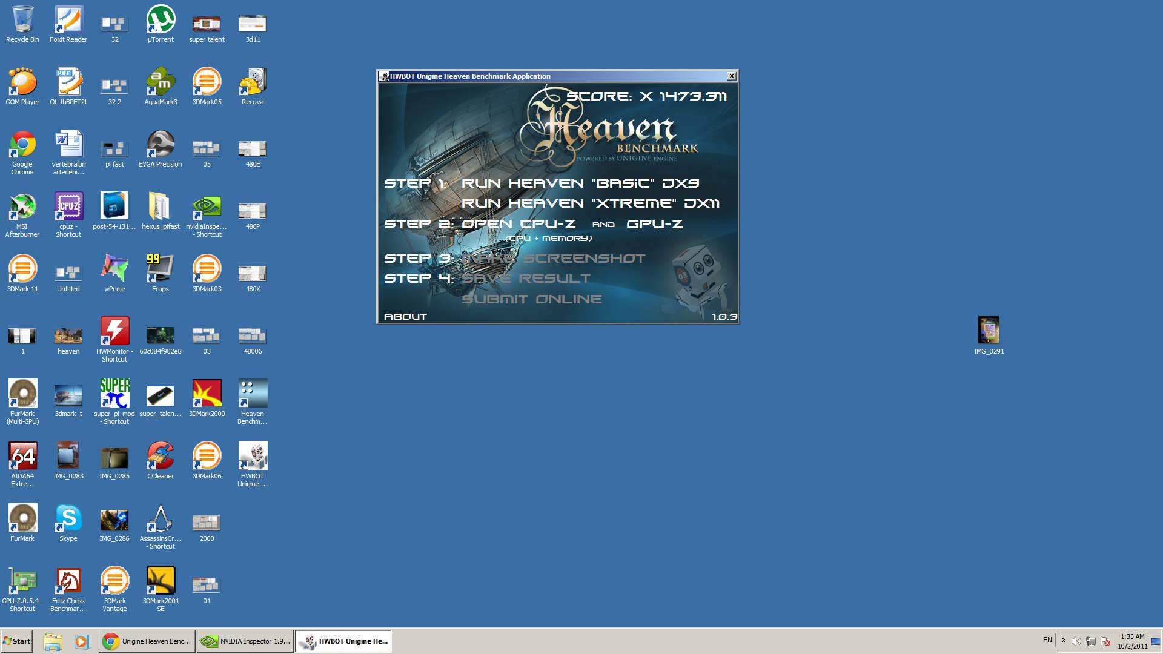Run Heaven "Xtreme" DX11 benchmark
This screenshot has height=654, width=1163.
click(x=591, y=203)
